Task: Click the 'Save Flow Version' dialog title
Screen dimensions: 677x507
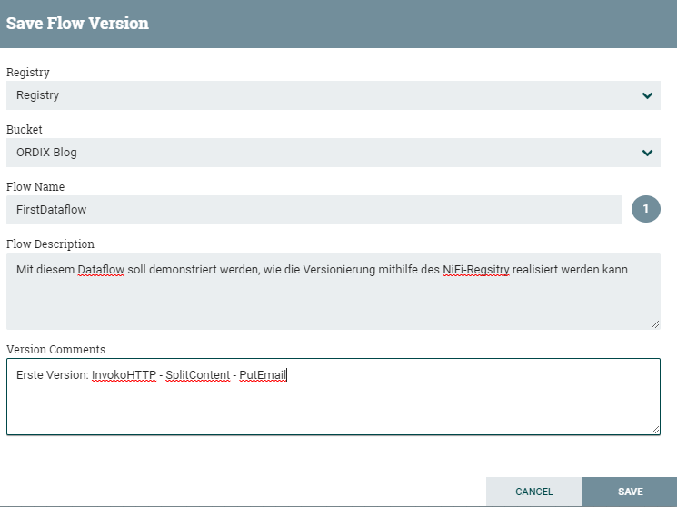Action: pyautogui.click(x=78, y=24)
